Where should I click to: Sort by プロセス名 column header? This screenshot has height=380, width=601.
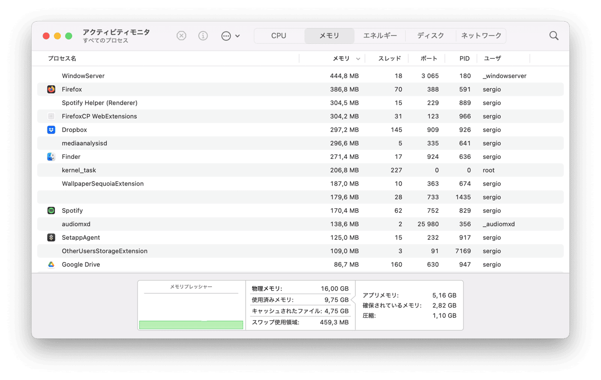(62, 58)
